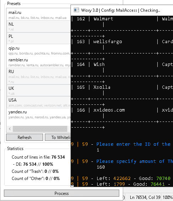Select the NL preset
Viewport: 173px width, 201px height.
point(38,26)
